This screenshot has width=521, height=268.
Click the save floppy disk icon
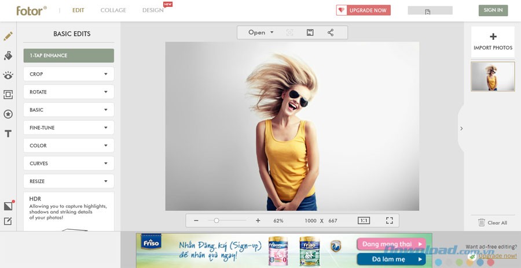310,33
